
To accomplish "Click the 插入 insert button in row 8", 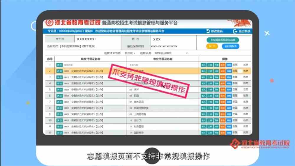I will coord(204,108).
